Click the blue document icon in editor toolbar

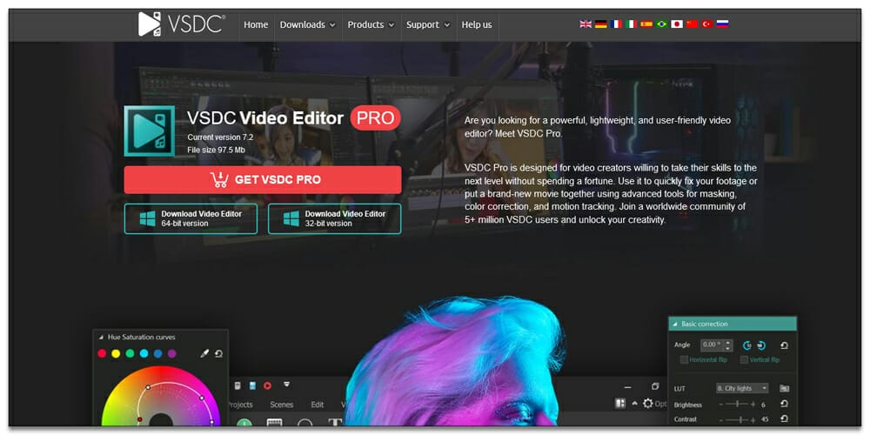pos(252,385)
